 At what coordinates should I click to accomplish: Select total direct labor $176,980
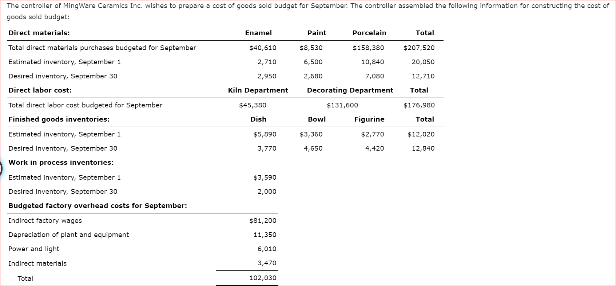[x=419, y=105]
